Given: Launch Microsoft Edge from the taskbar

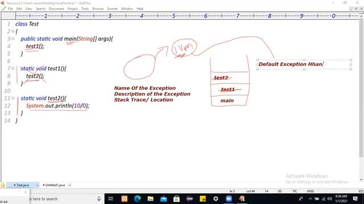Looking at the screenshot, I should point(138,199).
